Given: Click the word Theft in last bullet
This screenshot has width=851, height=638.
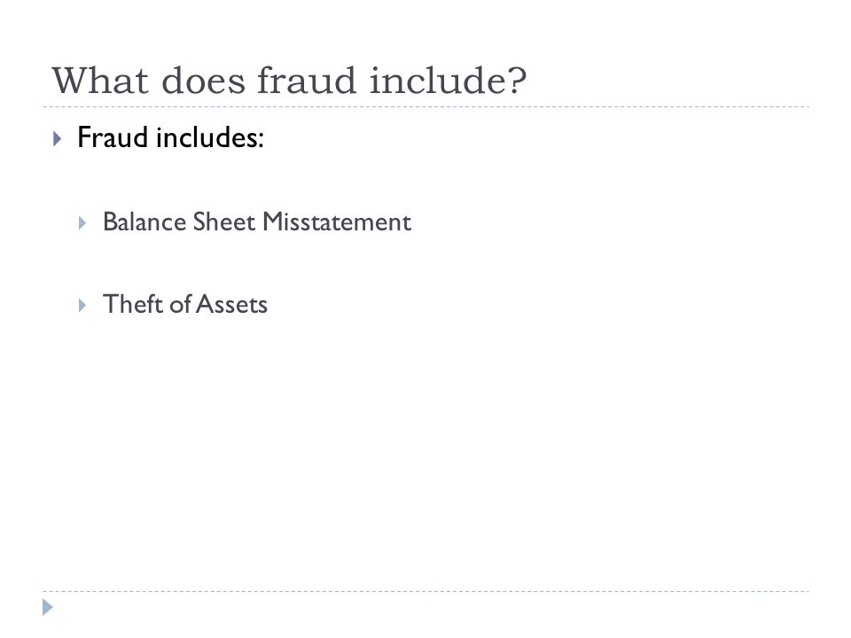Looking at the screenshot, I should 133,304.
